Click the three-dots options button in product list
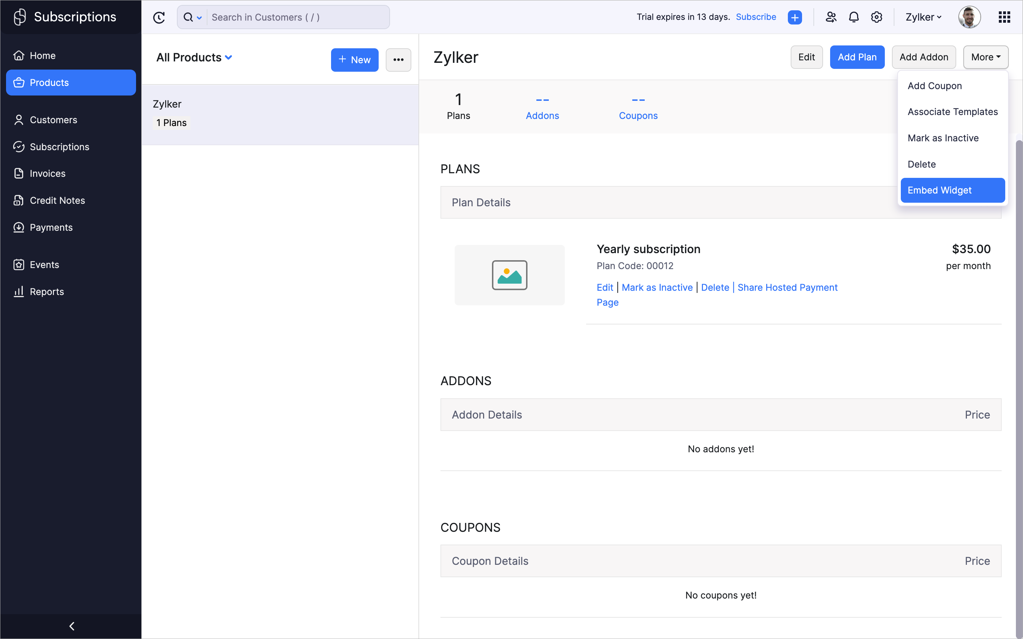1023x639 pixels. 398,60
